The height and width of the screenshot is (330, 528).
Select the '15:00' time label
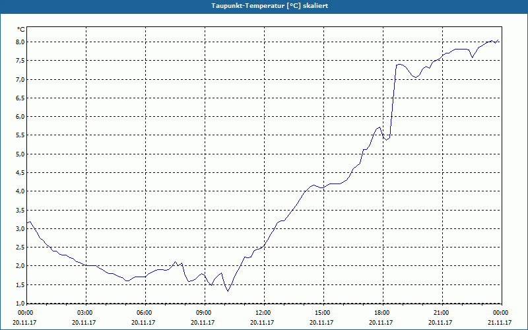click(323, 313)
